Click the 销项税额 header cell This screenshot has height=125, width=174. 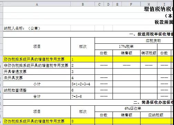tap(149, 53)
